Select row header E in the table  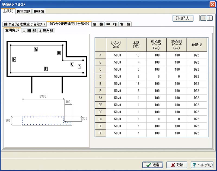100,84
